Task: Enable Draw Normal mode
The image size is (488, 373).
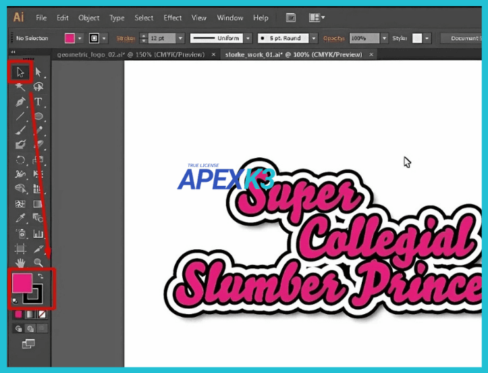Action: click(x=18, y=328)
